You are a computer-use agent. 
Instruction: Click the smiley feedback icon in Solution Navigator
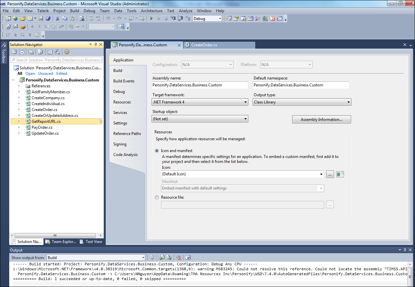(67, 52)
